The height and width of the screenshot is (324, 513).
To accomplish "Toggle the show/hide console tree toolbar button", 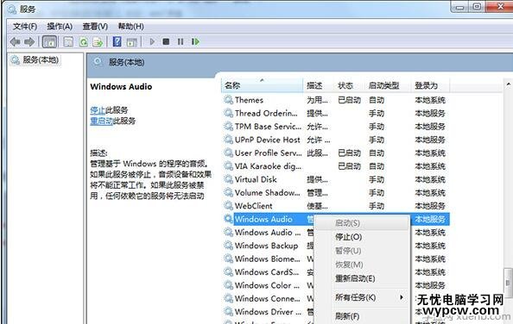I will (50, 41).
